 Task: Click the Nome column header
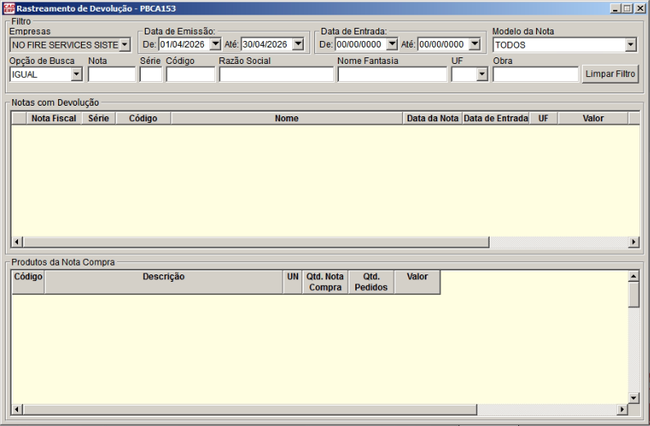pos(287,118)
